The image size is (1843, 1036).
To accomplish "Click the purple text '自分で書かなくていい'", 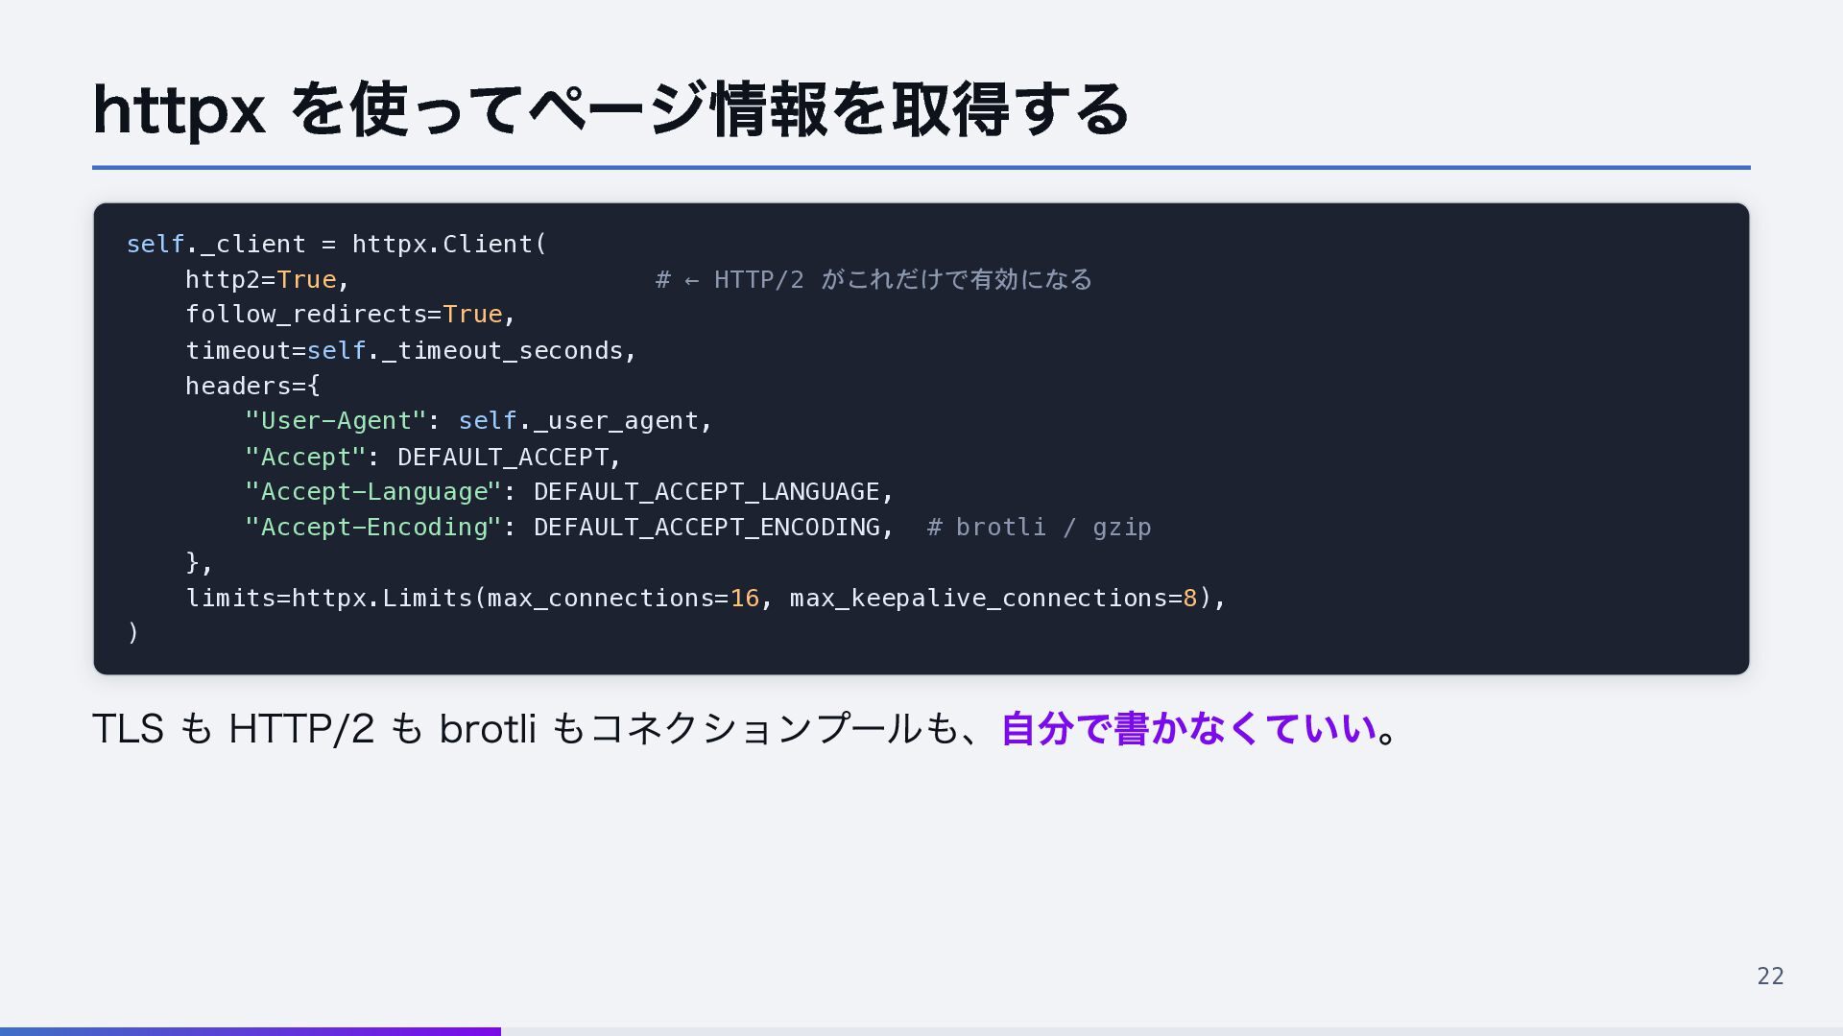I will point(1188,729).
